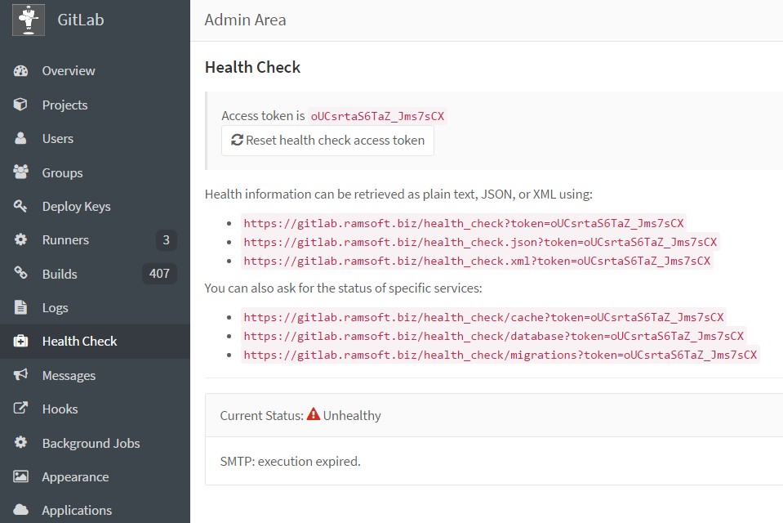Click the Deploy Keys key icon
Viewport: 783px width, 523px height.
pyautogui.click(x=21, y=207)
